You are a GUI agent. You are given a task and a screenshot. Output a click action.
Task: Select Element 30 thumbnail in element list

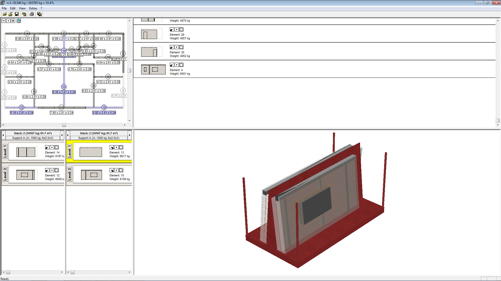click(149, 52)
